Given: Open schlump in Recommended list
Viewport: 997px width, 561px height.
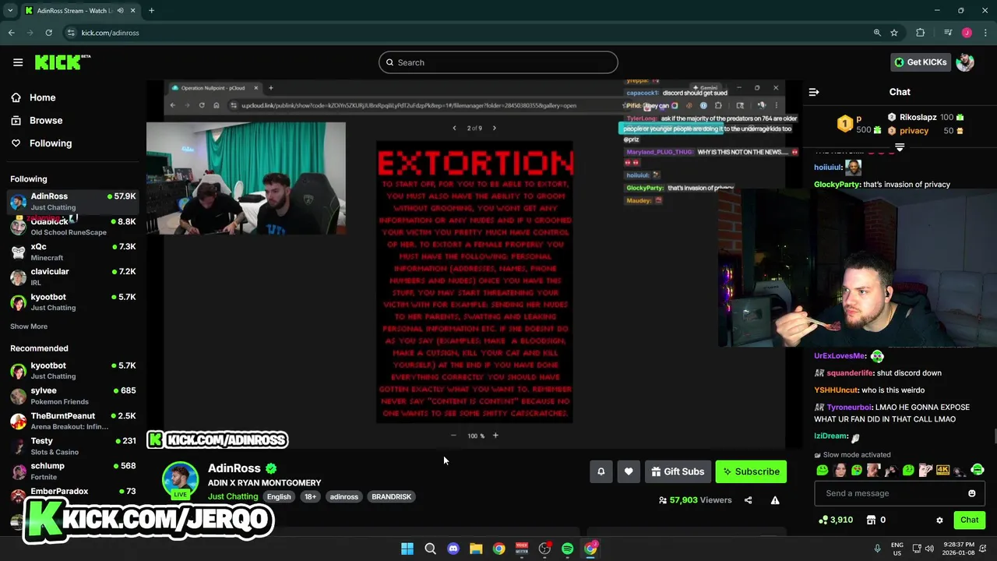Looking at the screenshot, I should tap(72, 471).
